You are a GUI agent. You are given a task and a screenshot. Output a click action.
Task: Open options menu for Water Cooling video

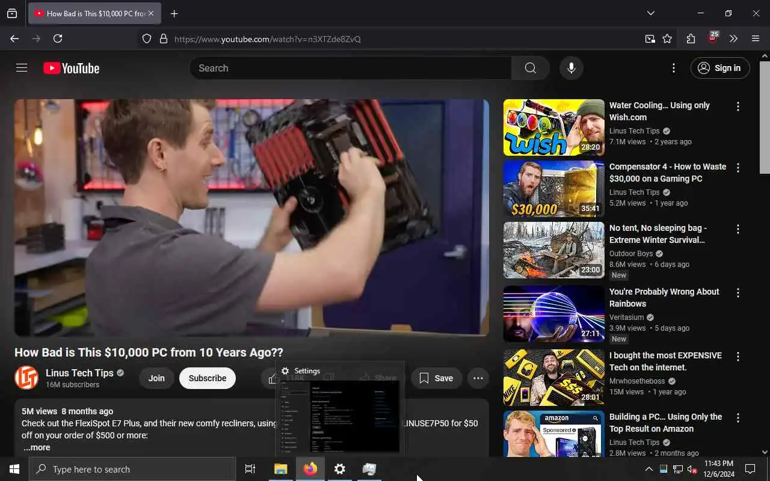pyautogui.click(x=738, y=106)
